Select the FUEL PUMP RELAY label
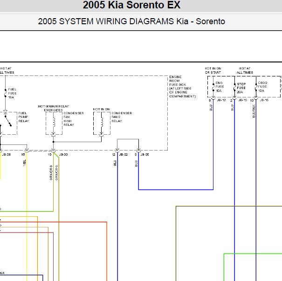 click(24, 117)
